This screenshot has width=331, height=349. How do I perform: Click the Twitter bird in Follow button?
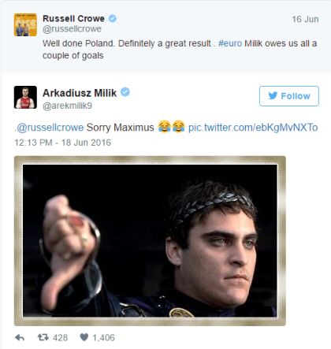(x=273, y=95)
